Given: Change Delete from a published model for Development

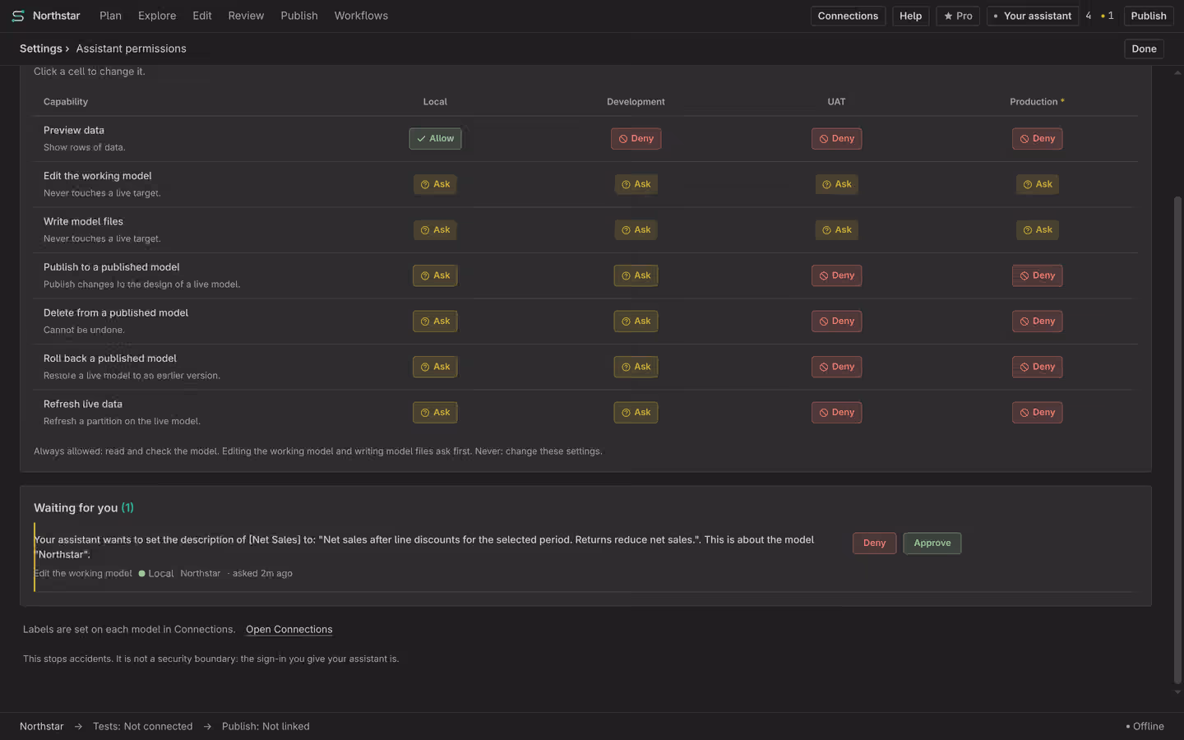Looking at the screenshot, I should [636, 321].
